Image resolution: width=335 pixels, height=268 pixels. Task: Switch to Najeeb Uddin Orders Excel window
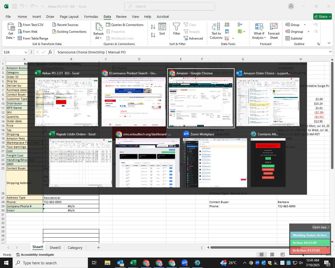pos(81,160)
